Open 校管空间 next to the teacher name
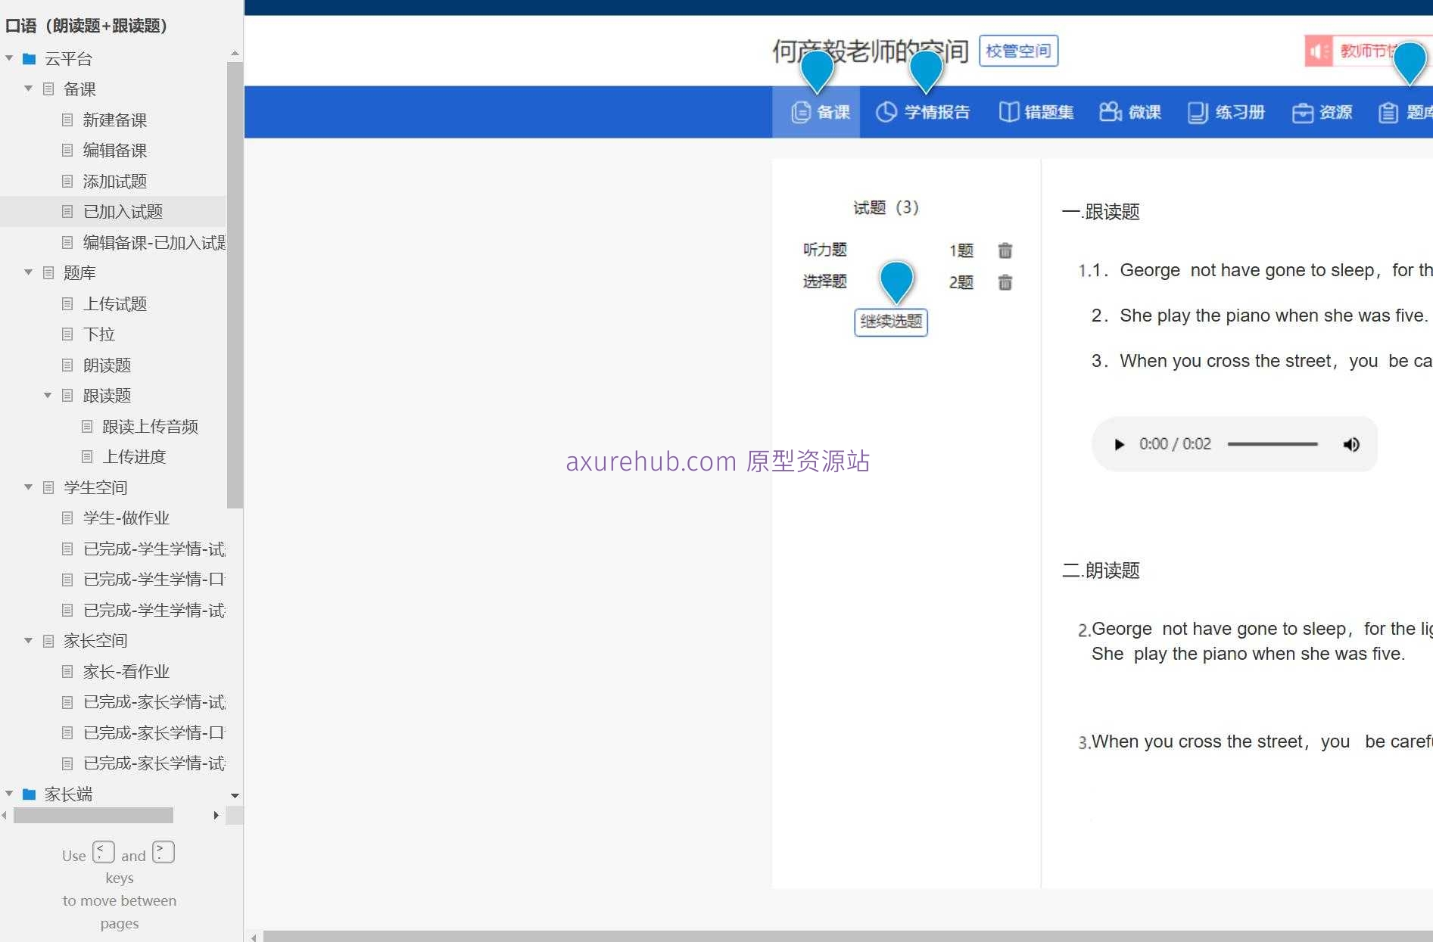1433x942 pixels. [x=1018, y=51]
